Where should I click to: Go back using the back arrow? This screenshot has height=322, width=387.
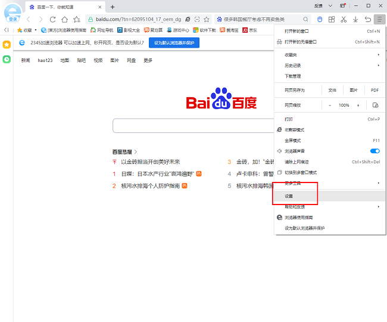point(29,19)
